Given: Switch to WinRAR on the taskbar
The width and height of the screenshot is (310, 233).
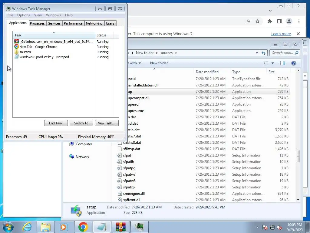Looking at the screenshot, I should 120,227.
